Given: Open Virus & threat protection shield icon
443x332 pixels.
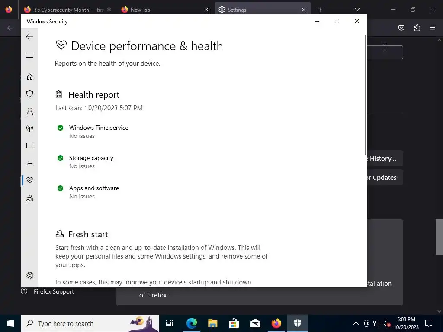Looking at the screenshot, I should [30, 94].
